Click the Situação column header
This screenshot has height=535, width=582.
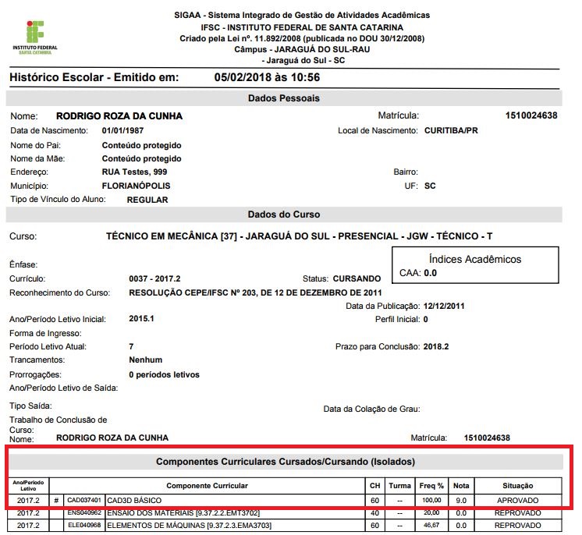pos(517,486)
